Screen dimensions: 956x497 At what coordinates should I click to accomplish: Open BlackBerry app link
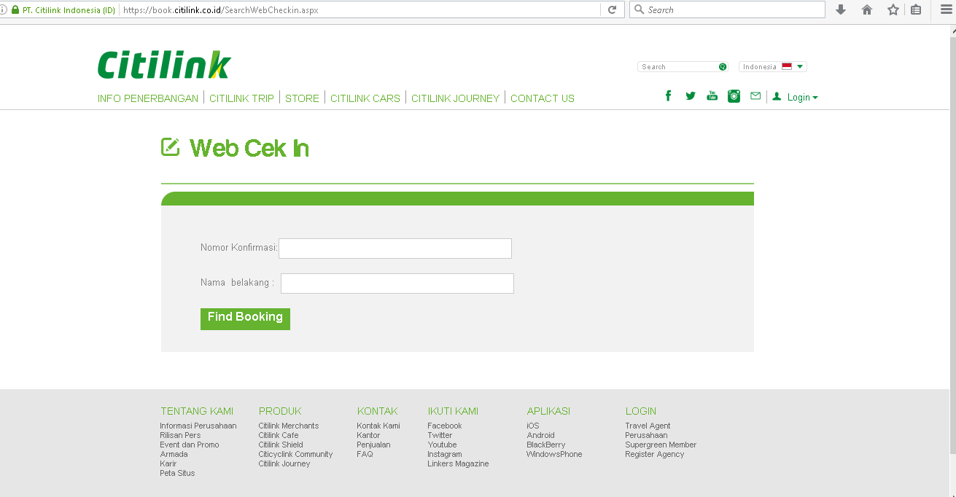tap(546, 445)
